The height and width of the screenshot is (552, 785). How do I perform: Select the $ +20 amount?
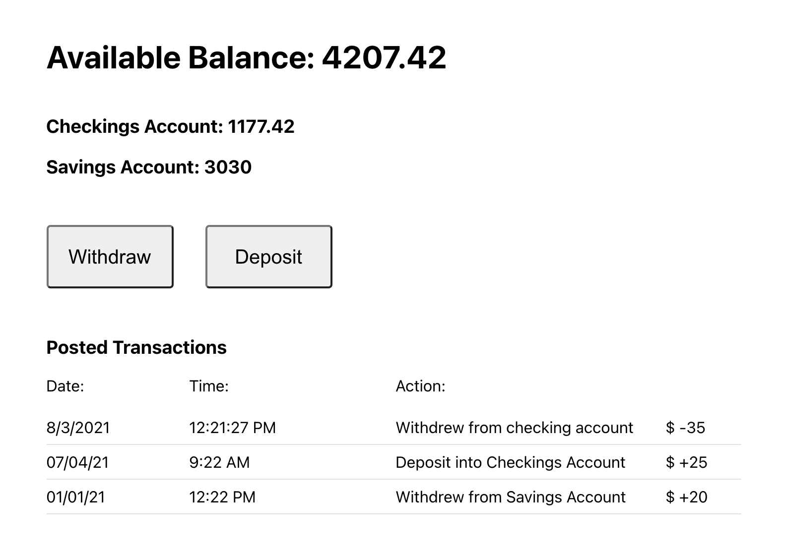coord(687,497)
